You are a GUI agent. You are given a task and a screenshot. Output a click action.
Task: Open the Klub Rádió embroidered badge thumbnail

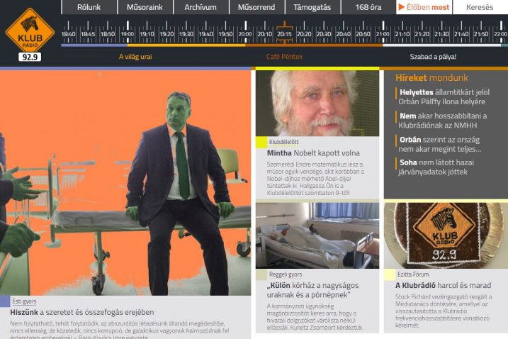click(x=446, y=235)
